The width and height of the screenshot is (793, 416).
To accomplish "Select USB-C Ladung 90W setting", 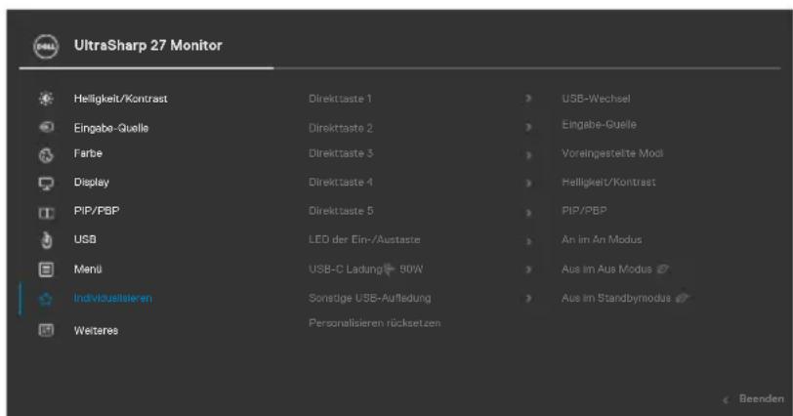I will coord(365,269).
